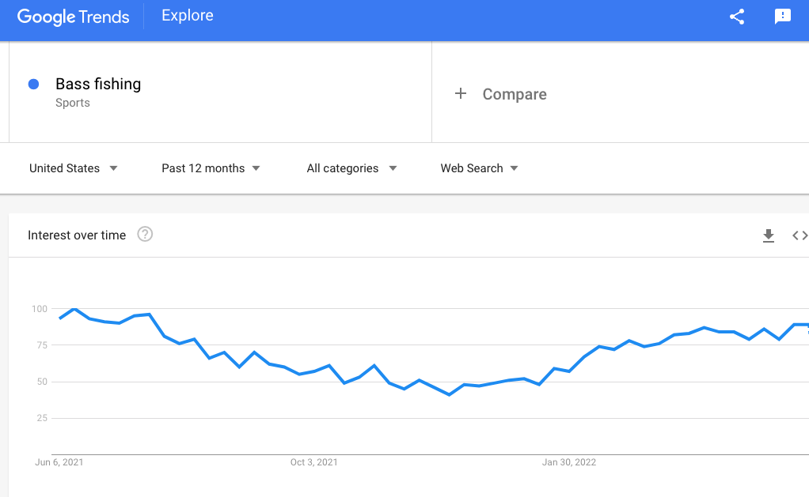809x497 pixels.
Task: Expand the Web Search type dropdown
Action: point(479,168)
